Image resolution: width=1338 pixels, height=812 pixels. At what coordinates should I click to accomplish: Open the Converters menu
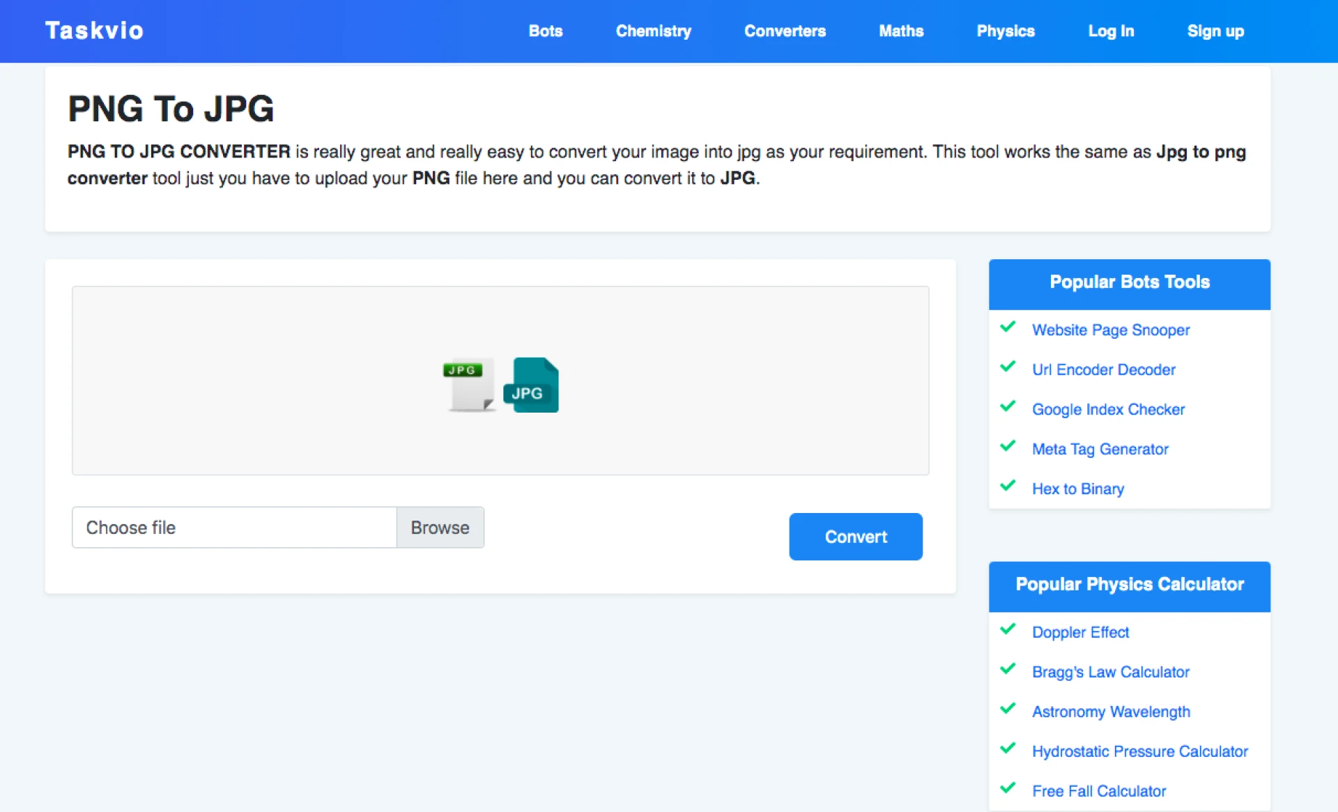[x=785, y=31]
